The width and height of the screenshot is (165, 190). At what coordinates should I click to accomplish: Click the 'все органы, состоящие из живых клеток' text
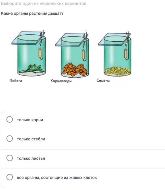[x=57, y=178]
